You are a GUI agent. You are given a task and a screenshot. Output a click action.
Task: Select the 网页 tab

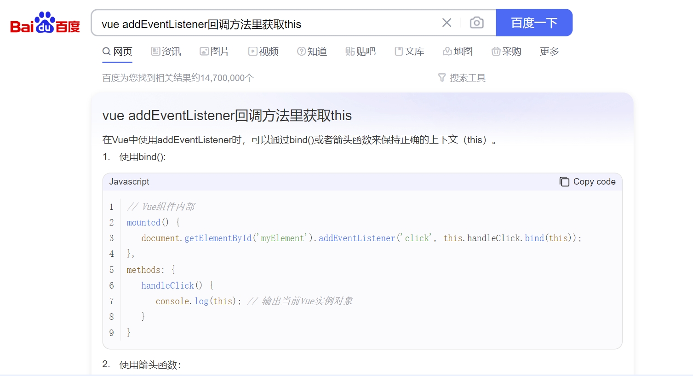click(117, 52)
